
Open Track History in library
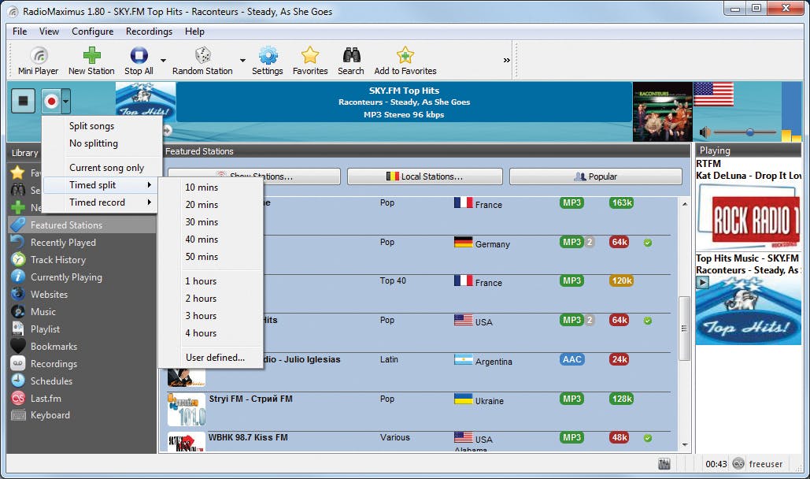(x=82, y=260)
